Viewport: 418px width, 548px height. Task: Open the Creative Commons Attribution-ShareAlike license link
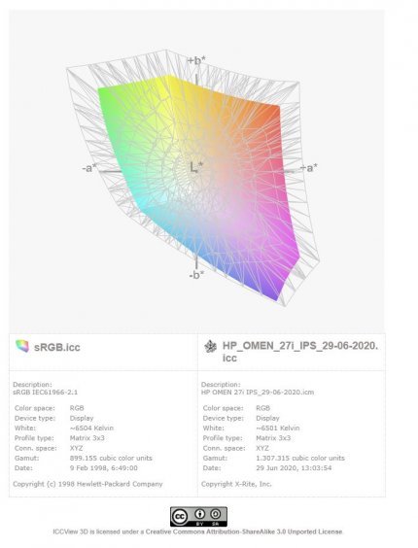244,531
